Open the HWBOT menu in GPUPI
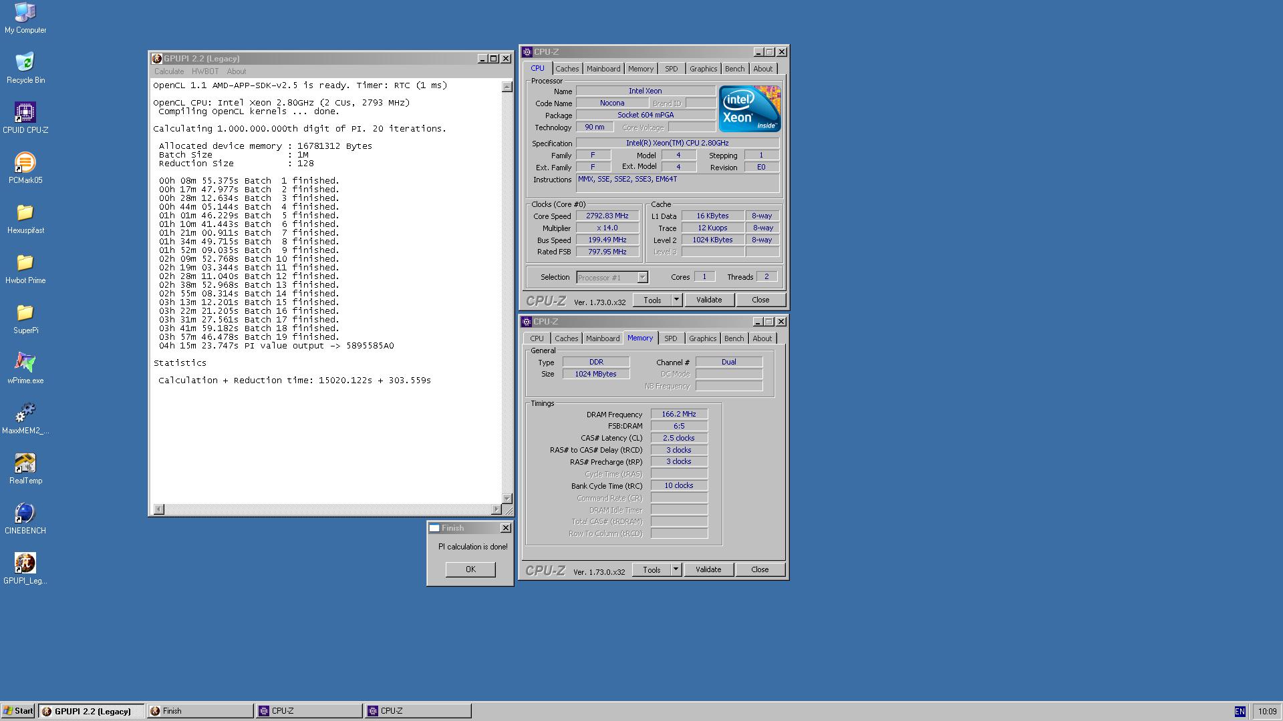The height and width of the screenshot is (721, 1283). [205, 71]
